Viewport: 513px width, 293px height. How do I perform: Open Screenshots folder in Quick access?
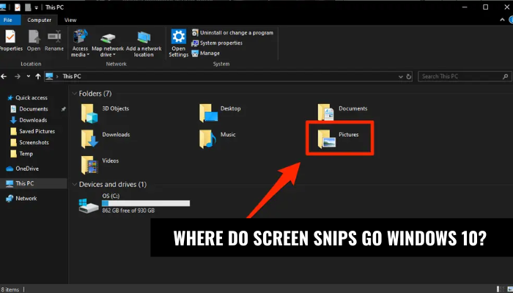pos(30,142)
